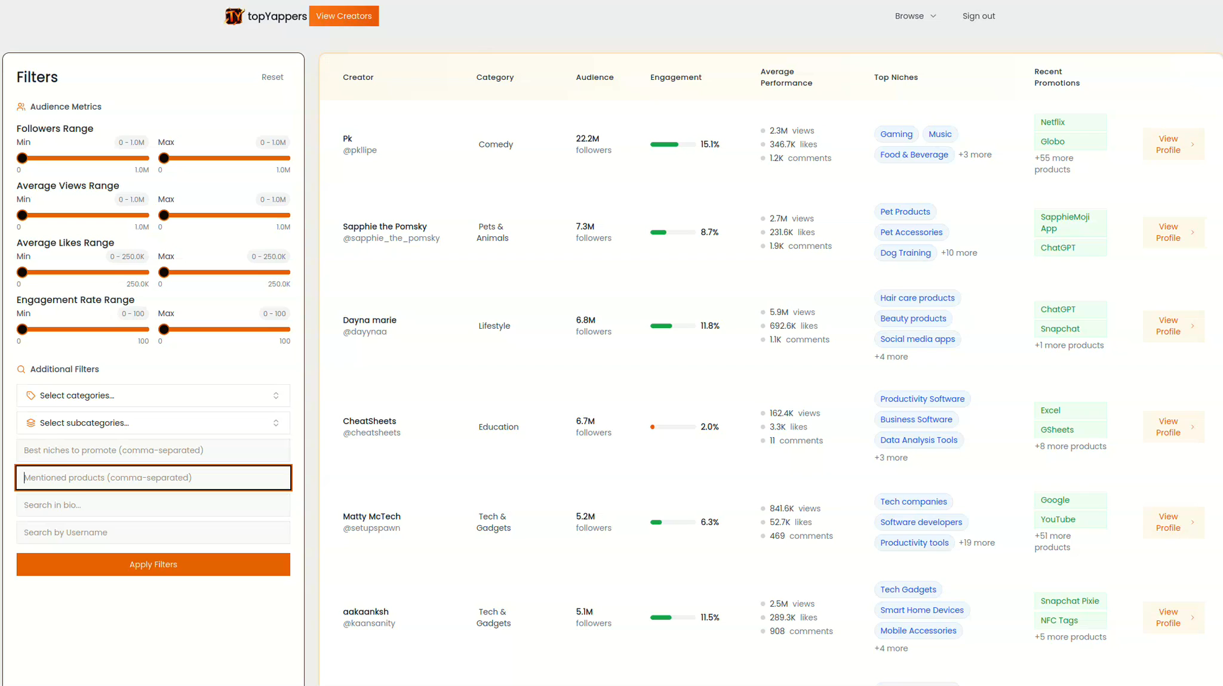View Profile of CheatSheets
1223x686 pixels.
pos(1173,427)
